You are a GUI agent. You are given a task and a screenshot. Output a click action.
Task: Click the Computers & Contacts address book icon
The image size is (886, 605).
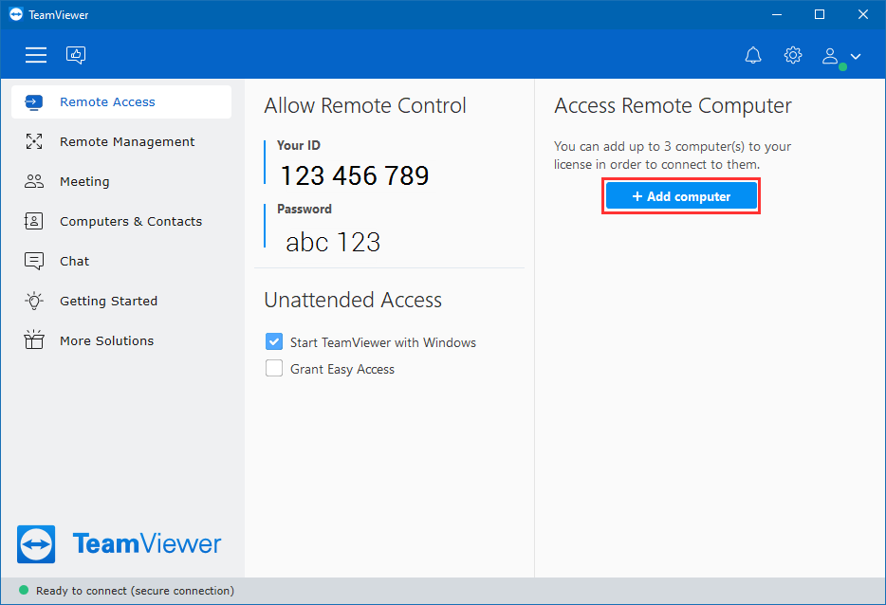click(x=34, y=221)
